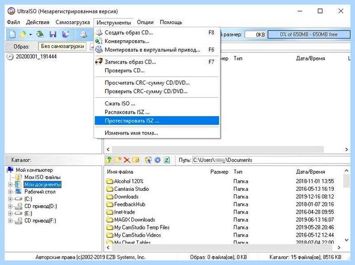Select Проверить CD menu entry
This screenshot has width=355, height=265.
(157, 71)
